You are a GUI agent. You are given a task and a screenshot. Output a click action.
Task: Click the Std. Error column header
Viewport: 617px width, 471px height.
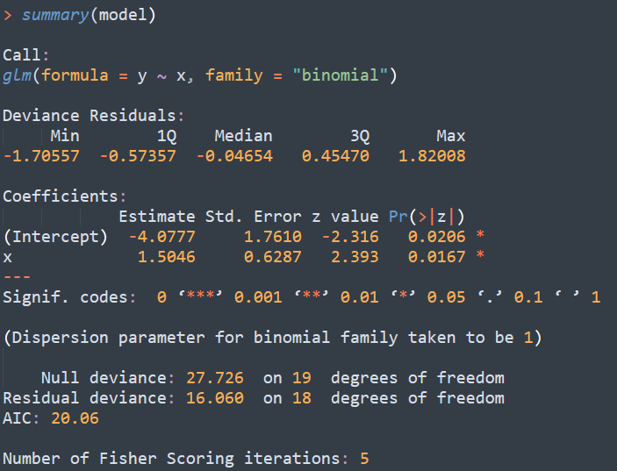(x=254, y=217)
